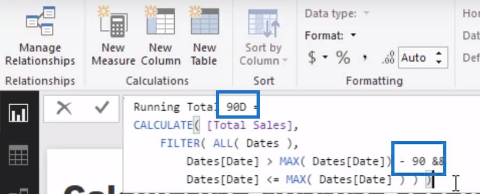Switch to Data view in sidebar
Screen dimensions: 480x194
click(x=19, y=155)
